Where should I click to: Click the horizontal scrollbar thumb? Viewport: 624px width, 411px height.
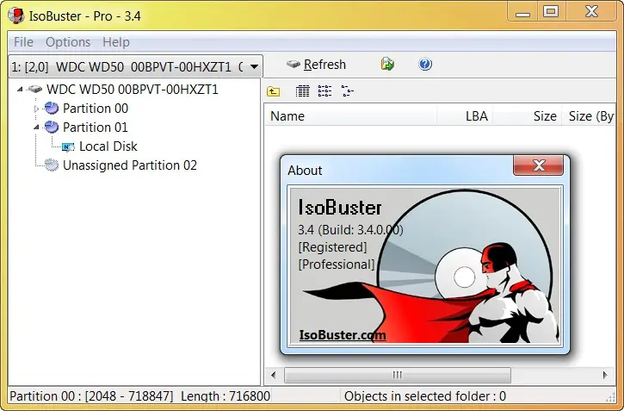point(398,375)
